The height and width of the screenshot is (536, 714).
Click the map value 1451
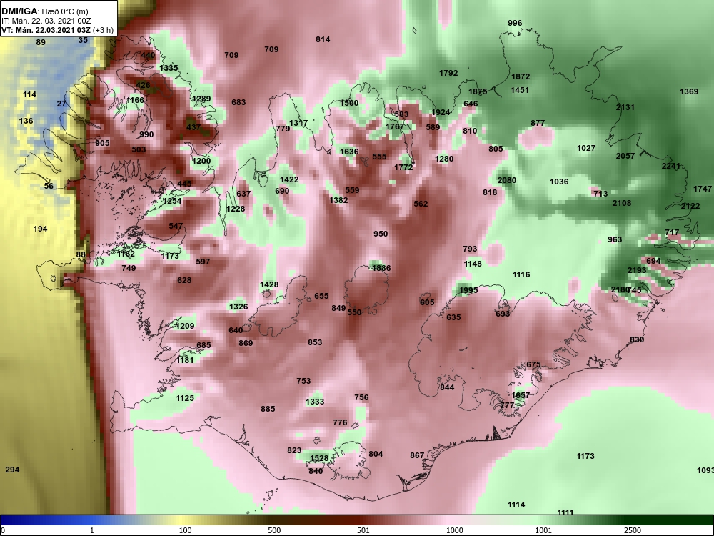520,90
